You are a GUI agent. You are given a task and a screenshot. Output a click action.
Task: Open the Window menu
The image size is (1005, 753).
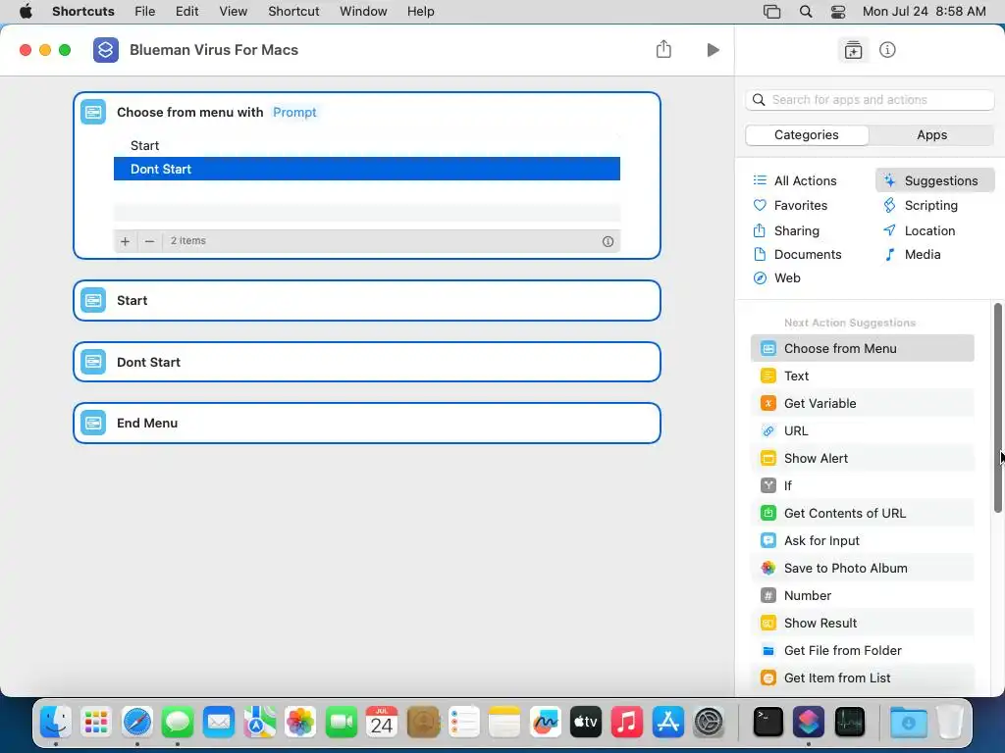pos(363,12)
